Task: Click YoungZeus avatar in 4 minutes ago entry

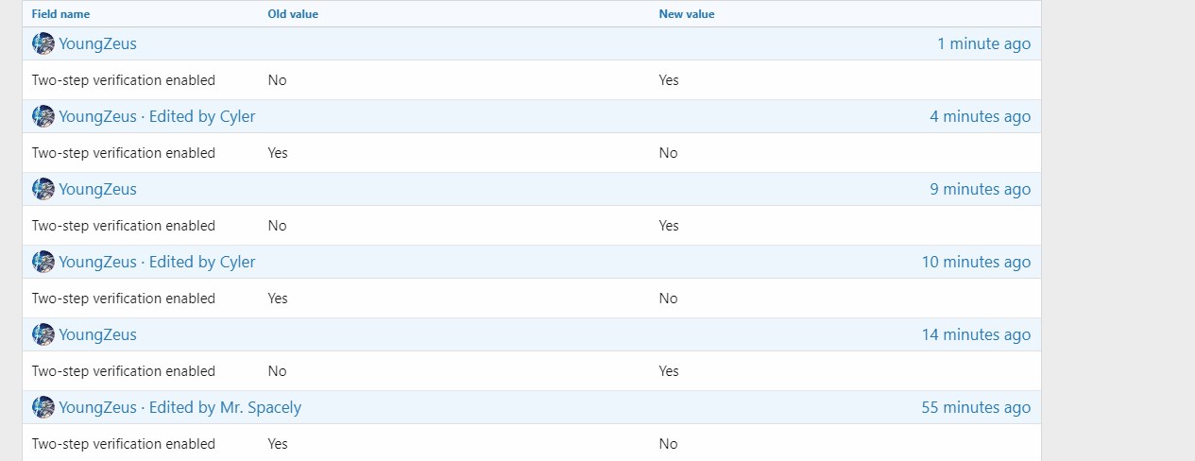Action: coord(43,116)
